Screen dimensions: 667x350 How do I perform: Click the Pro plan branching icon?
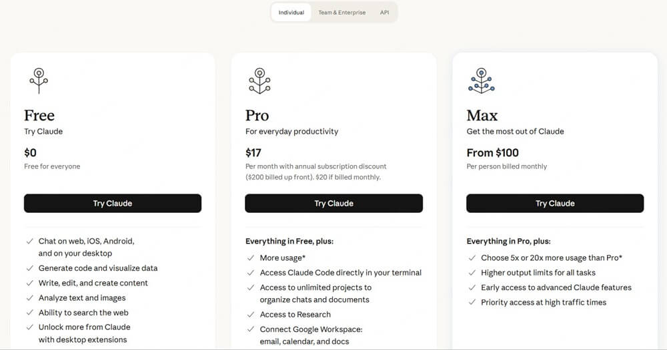259,80
